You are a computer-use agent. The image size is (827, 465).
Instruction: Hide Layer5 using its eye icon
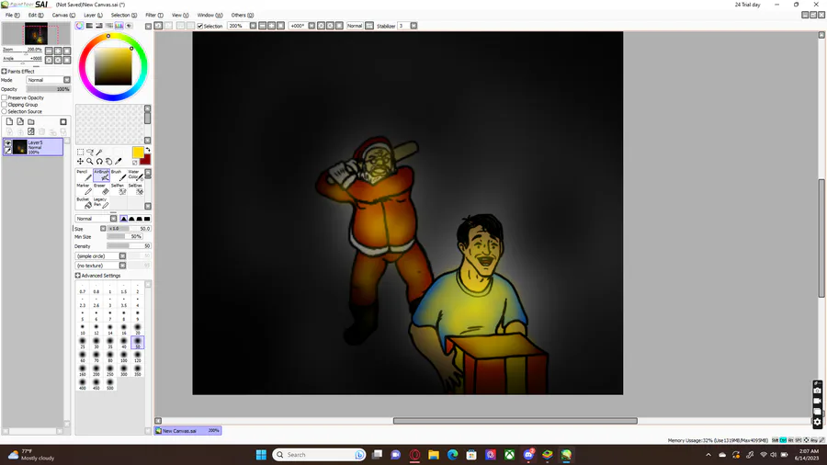coord(8,142)
